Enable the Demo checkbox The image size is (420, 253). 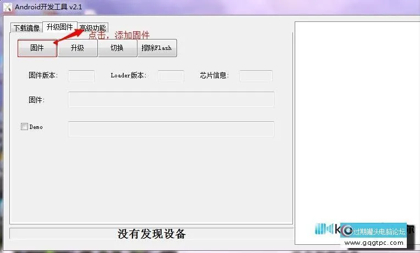click(x=24, y=126)
